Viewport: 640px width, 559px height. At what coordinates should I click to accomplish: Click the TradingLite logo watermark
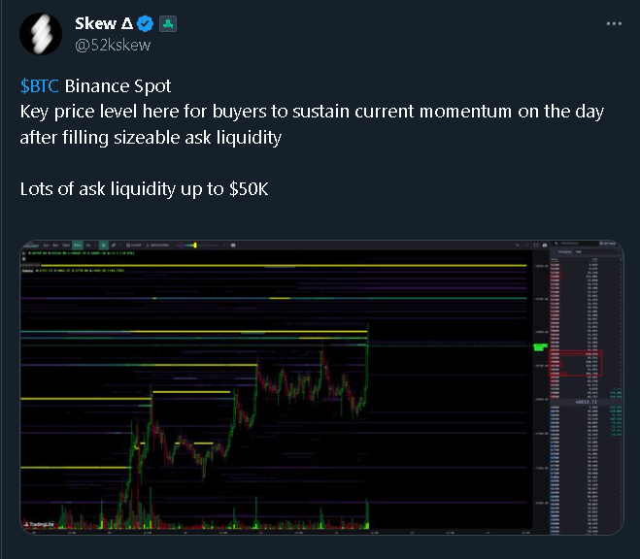[x=39, y=524]
